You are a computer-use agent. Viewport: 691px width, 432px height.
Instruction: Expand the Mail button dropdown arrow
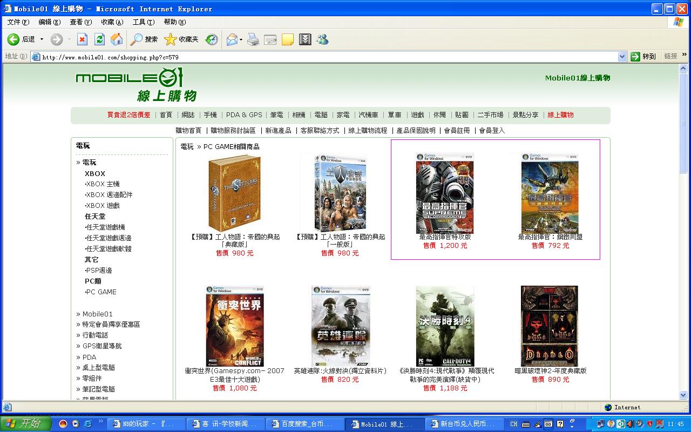tap(241, 39)
